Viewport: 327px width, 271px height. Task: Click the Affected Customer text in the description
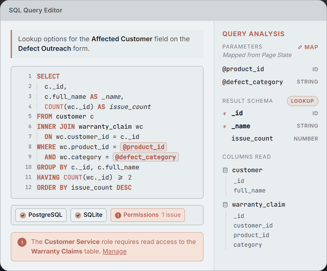click(122, 39)
